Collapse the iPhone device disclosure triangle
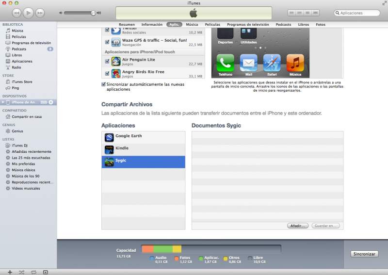 3,102
